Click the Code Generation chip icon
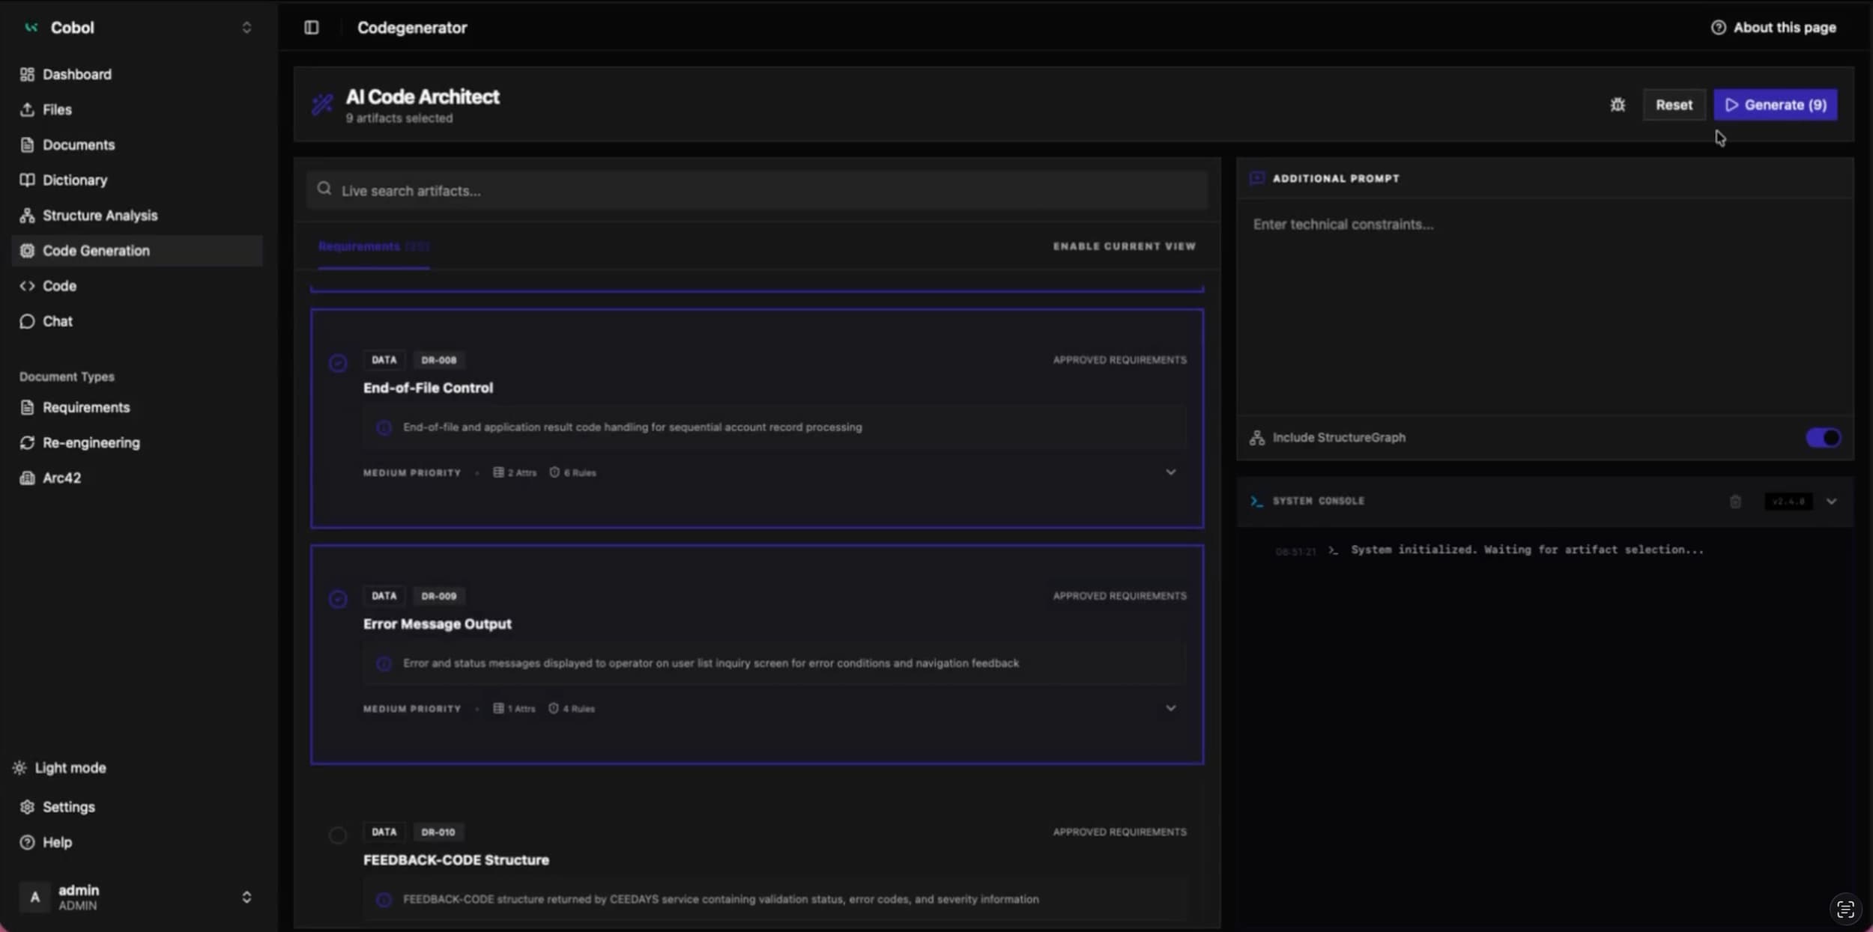Viewport: 1873px width, 932px height. point(27,251)
